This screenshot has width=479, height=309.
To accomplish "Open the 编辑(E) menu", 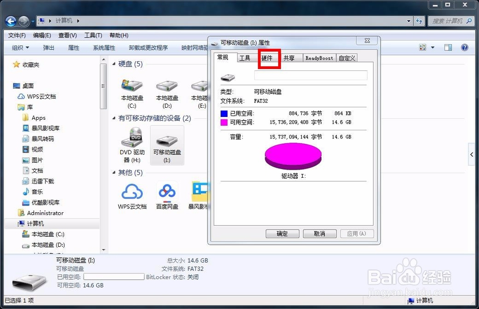I will pos(42,35).
